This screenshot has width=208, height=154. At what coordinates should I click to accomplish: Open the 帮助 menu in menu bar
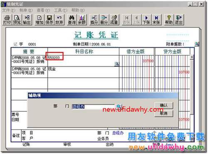pos(78,10)
